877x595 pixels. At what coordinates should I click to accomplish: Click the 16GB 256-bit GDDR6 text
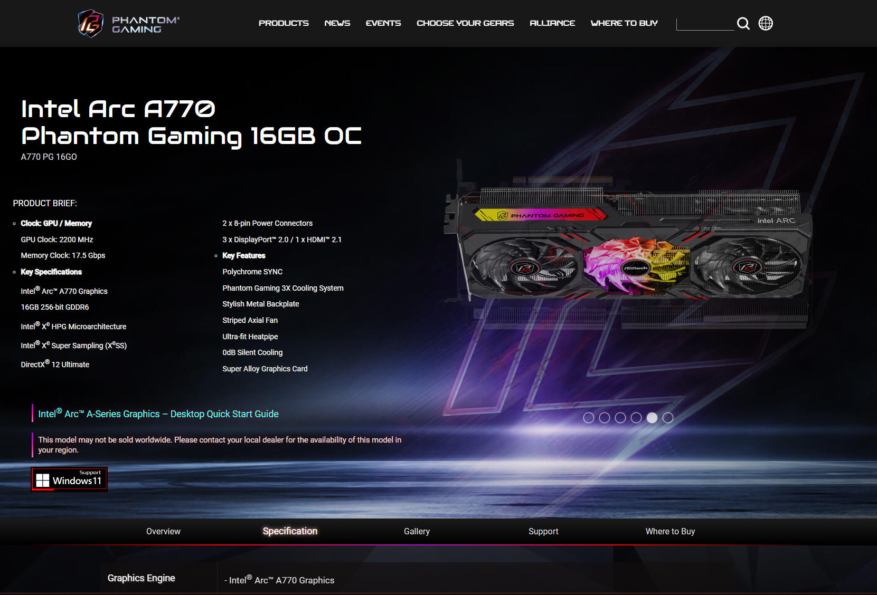click(x=55, y=307)
